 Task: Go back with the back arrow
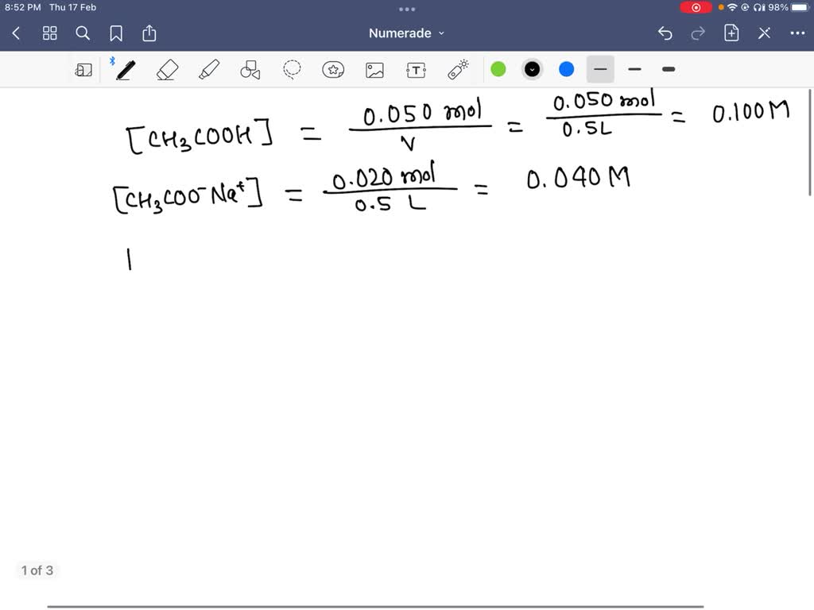point(15,33)
